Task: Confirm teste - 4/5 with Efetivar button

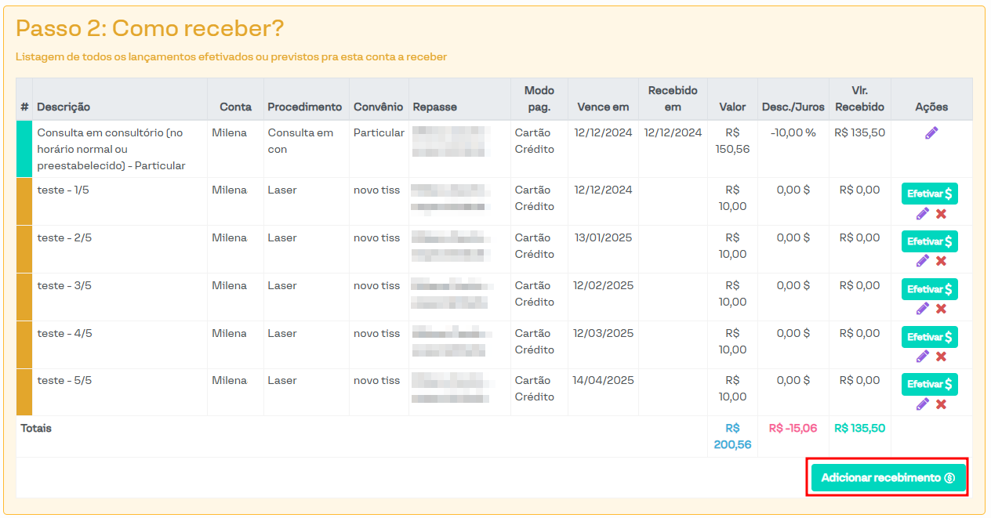Action: [x=929, y=337]
